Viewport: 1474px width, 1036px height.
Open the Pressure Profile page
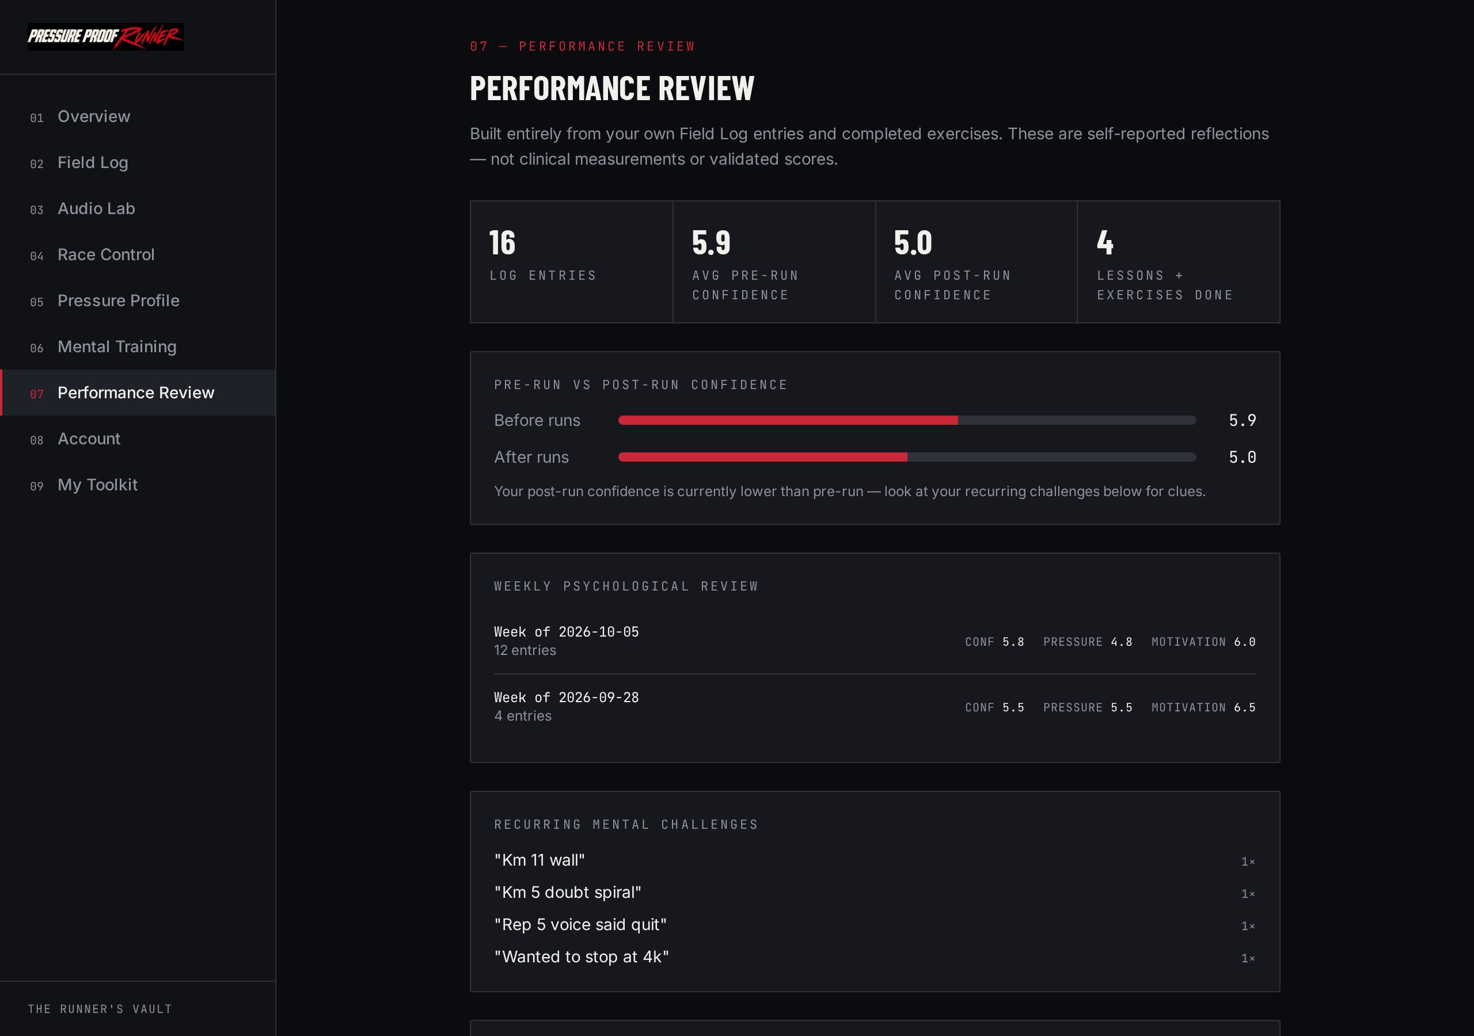click(138, 300)
